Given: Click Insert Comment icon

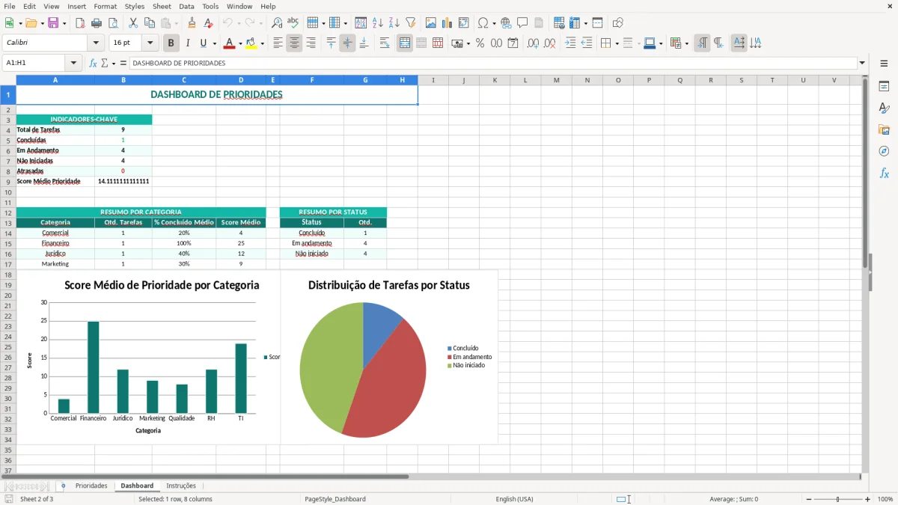Looking at the screenshot, I should (522, 23).
